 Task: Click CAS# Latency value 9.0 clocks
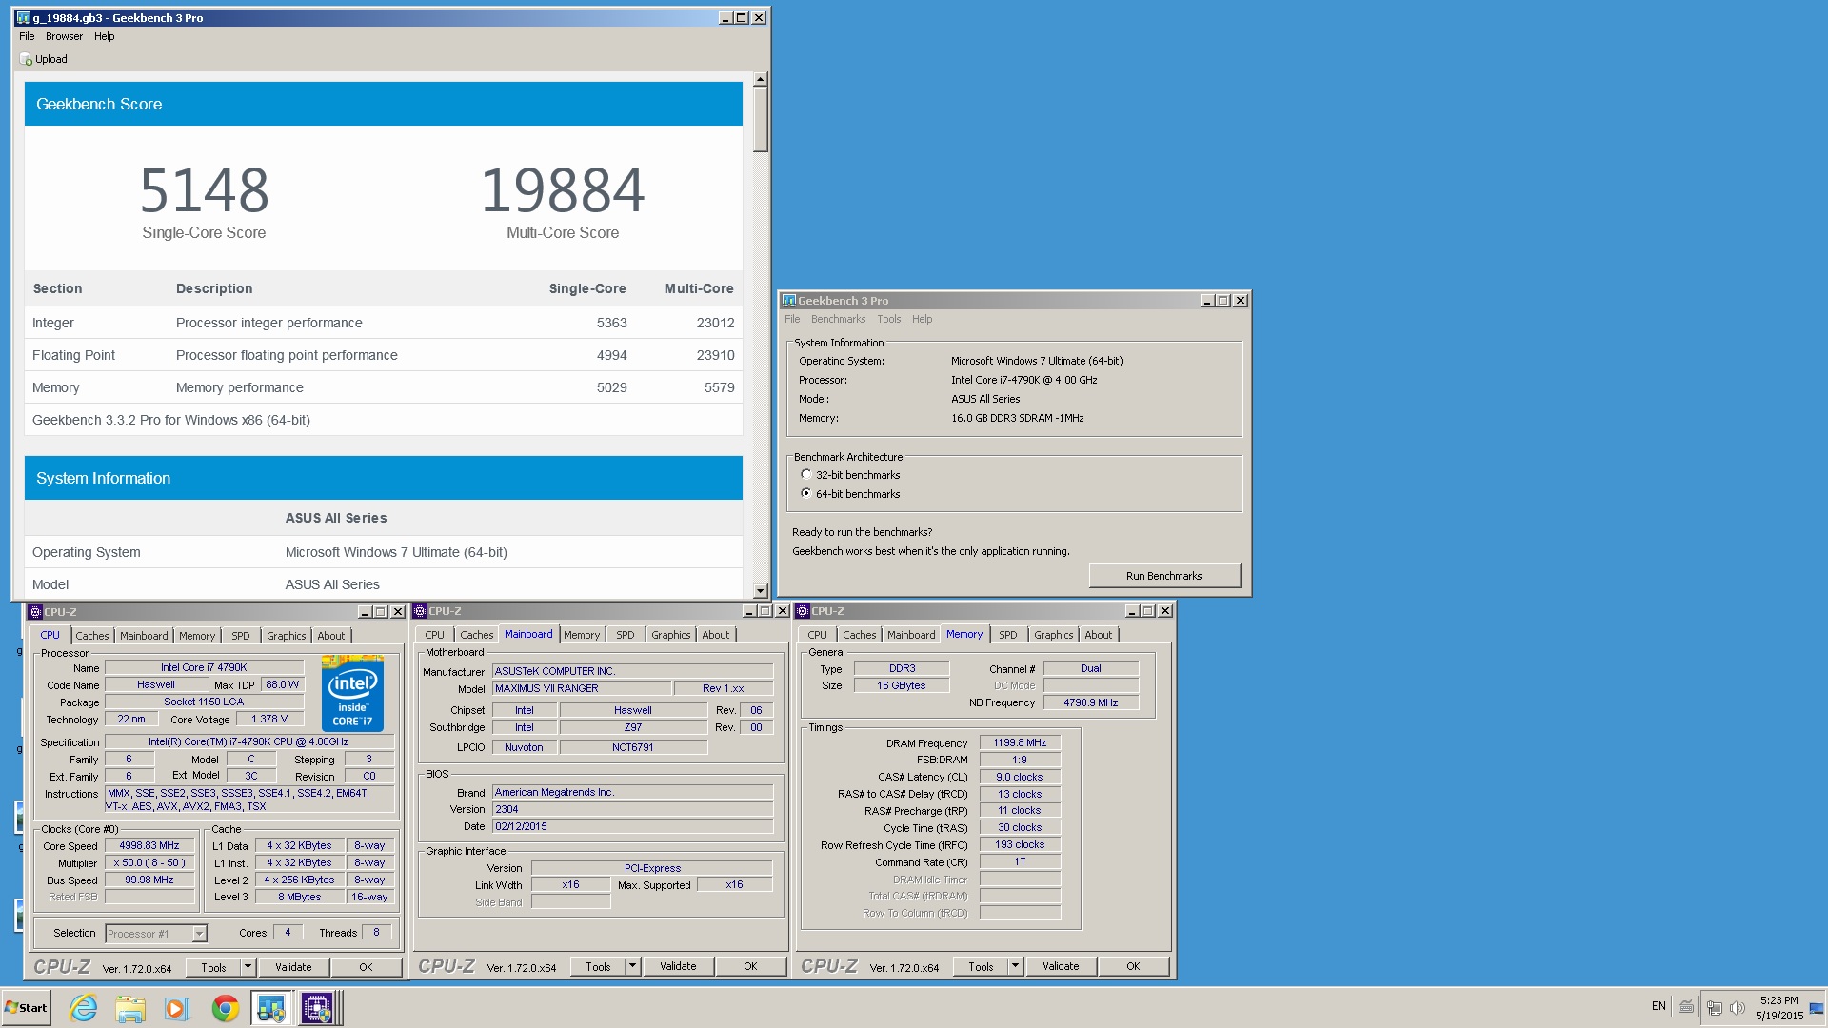click(x=1020, y=777)
